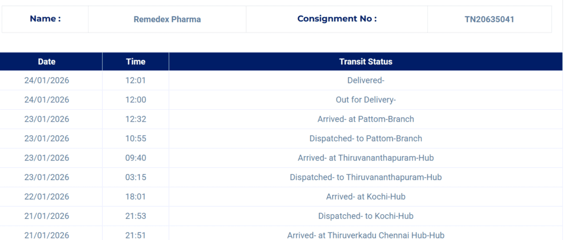Viewport: 585px width, 240px height.
Task: Select the 22/01/2026 date cell
Action: pyautogui.click(x=47, y=197)
